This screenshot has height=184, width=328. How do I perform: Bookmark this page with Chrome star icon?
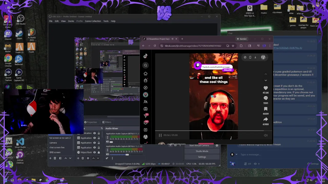(233, 46)
